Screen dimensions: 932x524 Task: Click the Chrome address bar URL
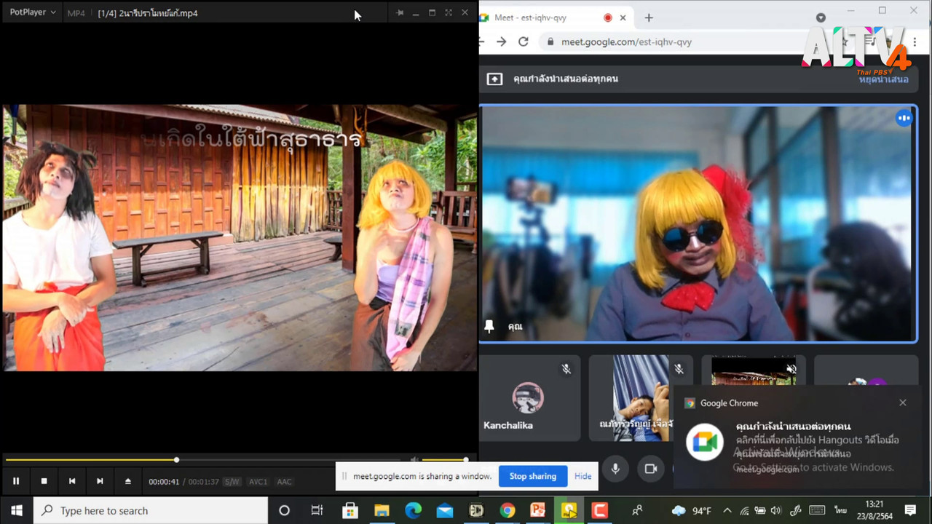626,42
